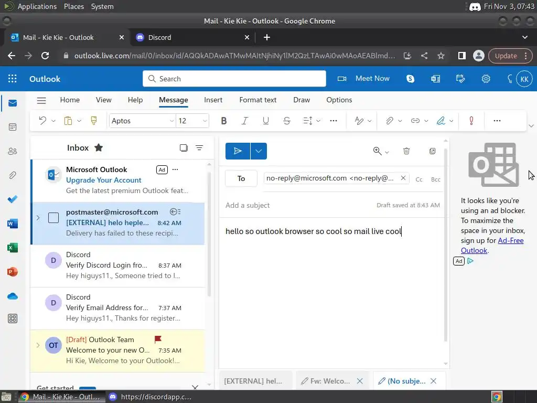Switch to Format text tab

(x=257, y=100)
